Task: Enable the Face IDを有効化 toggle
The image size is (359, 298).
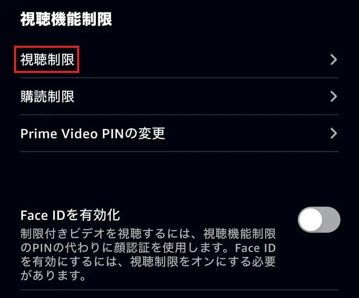Action: click(x=319, y=220)
